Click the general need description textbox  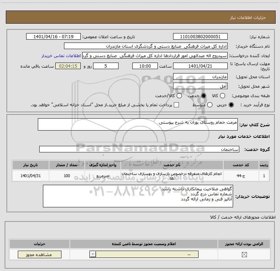[138, 124]
